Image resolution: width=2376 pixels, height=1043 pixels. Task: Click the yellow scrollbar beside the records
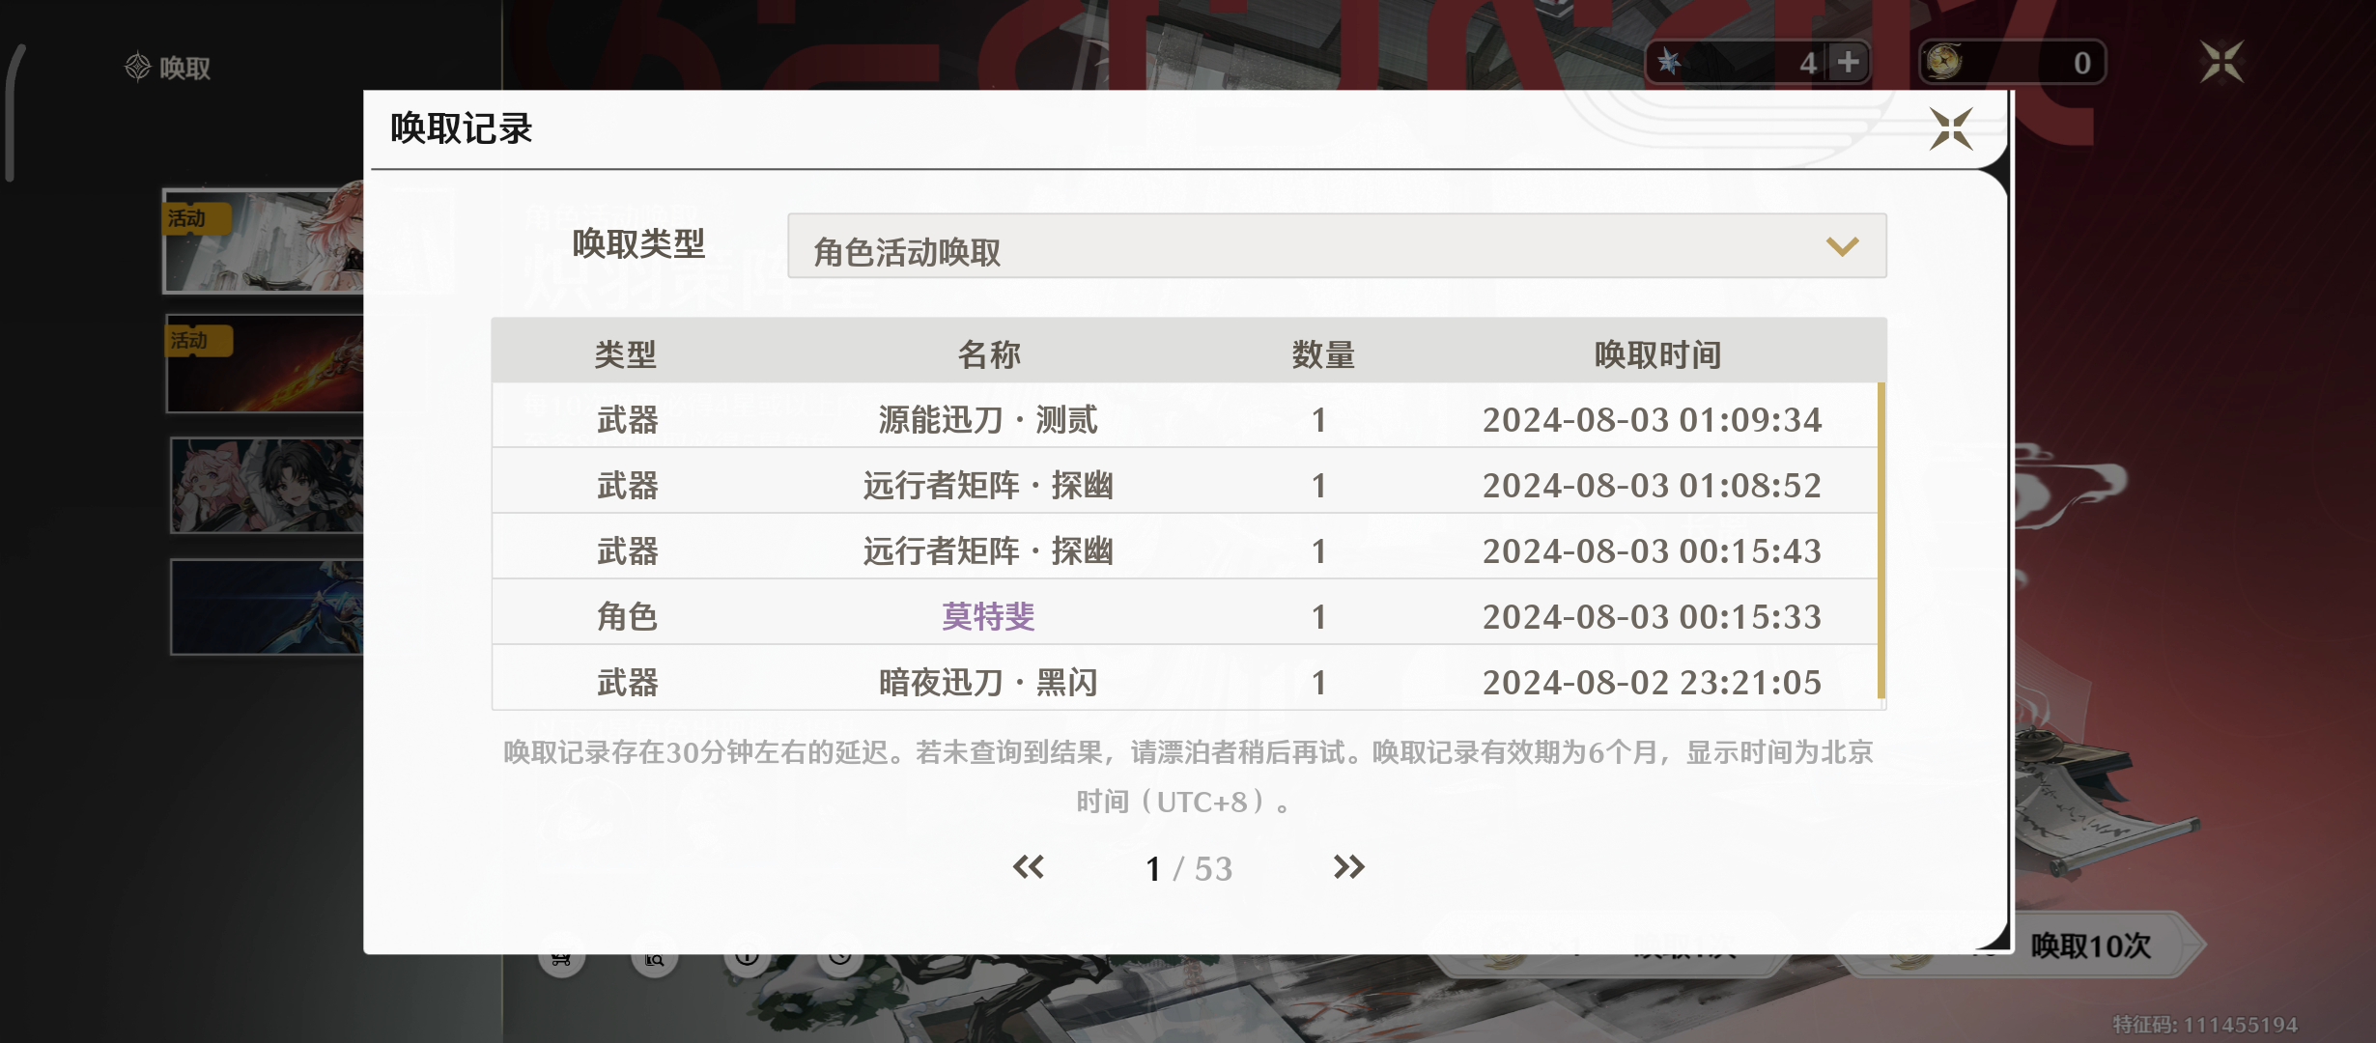(x=1881, y=541)
